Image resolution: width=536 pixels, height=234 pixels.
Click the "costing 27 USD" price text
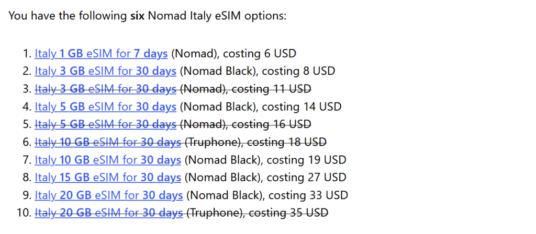[x=306, y=178]
